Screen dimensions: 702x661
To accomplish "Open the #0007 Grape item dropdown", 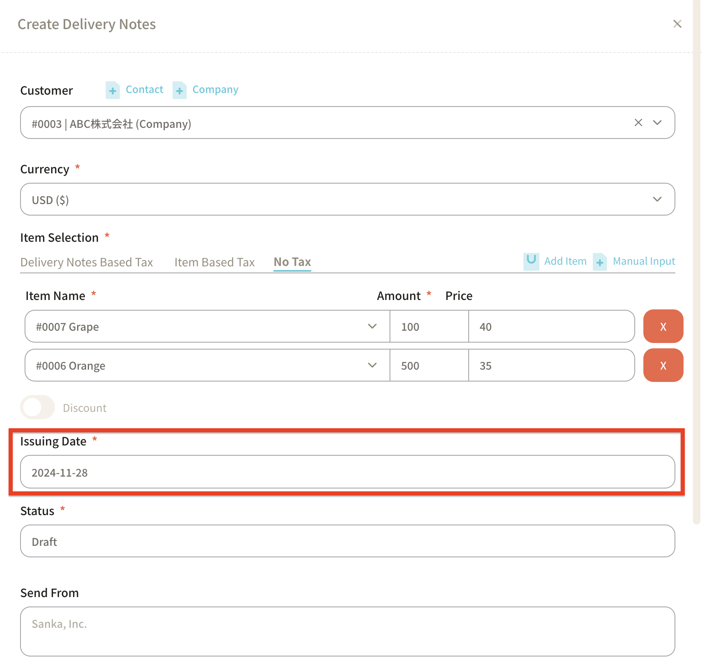I will pos(372,327).
